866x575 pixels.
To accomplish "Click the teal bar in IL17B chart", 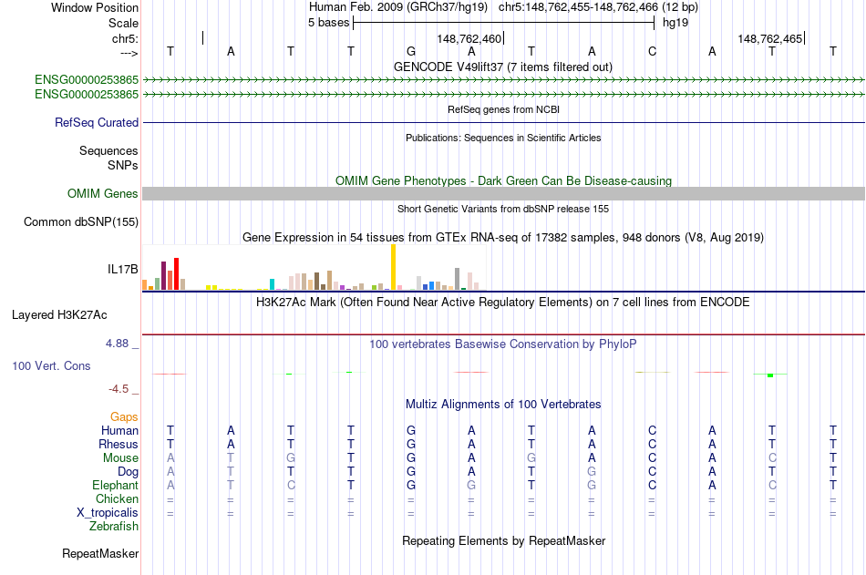I will (x=272, y=284).
